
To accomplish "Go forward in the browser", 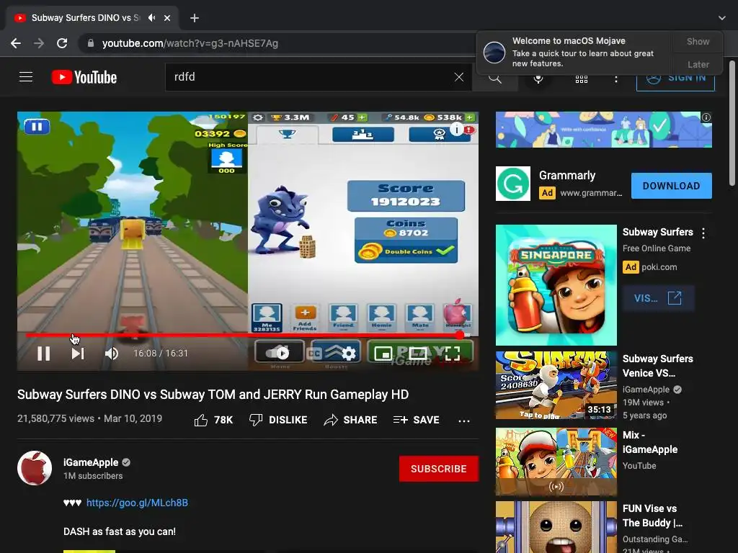I will click(39, 43).
